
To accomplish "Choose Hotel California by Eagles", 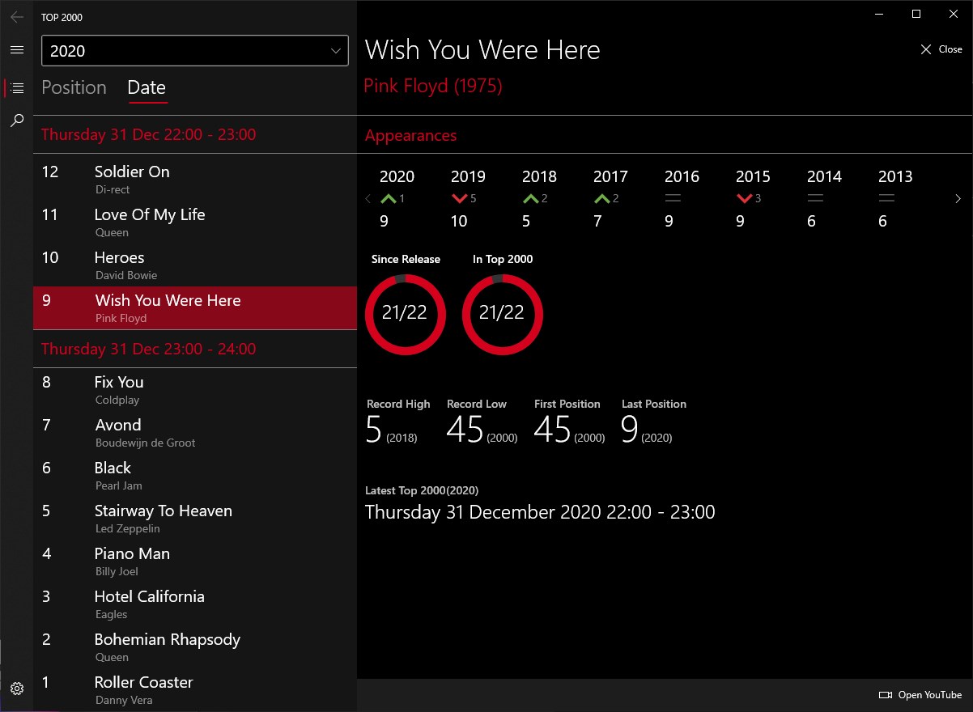I will 195,604.
